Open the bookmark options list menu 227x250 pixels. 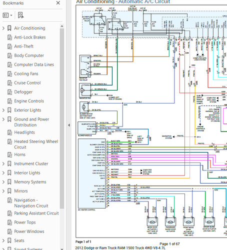point(7,15)
